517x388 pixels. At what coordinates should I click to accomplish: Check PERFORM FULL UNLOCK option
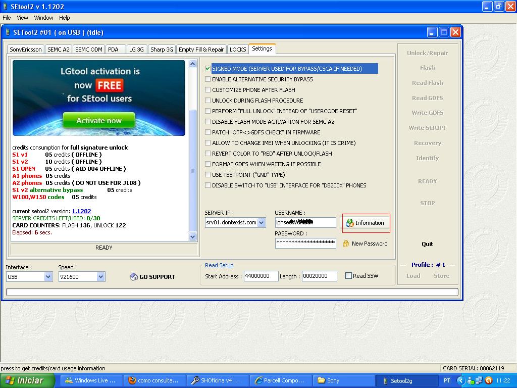point(208,111)
